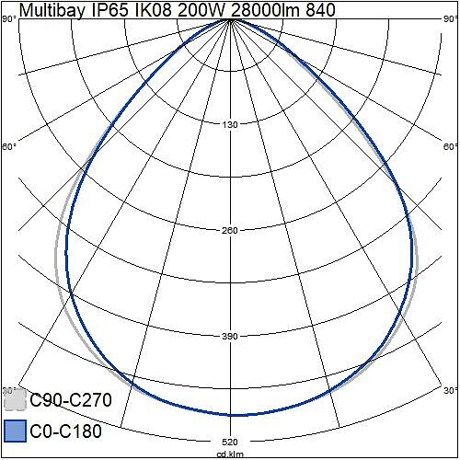Click the 60° angle label on left edge
This screenshot has width=460, height=460.
point(9,146)
